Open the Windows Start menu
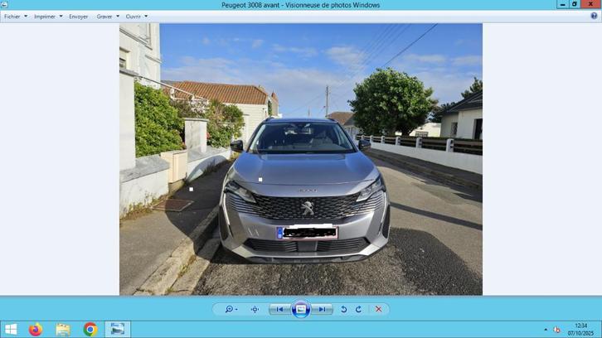This screenshot has width=602, height=338. pyautogui.click(x=11, y=329)
